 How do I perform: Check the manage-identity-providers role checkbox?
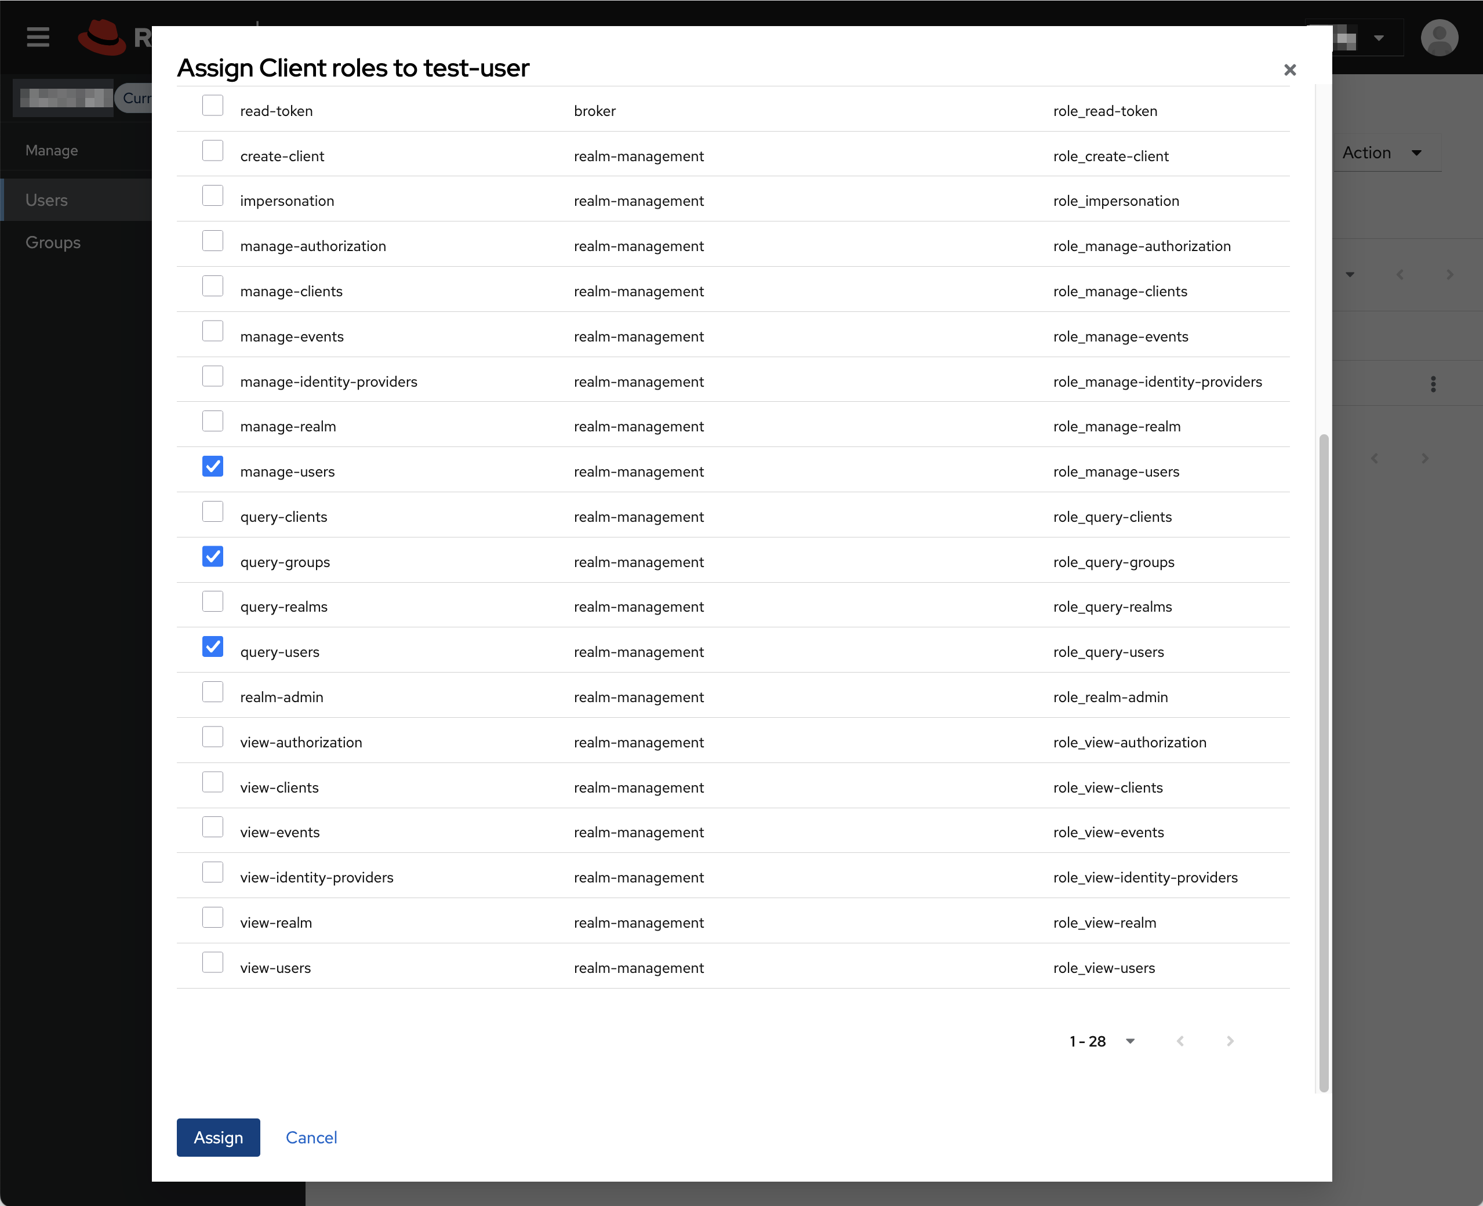pos(213,376)
